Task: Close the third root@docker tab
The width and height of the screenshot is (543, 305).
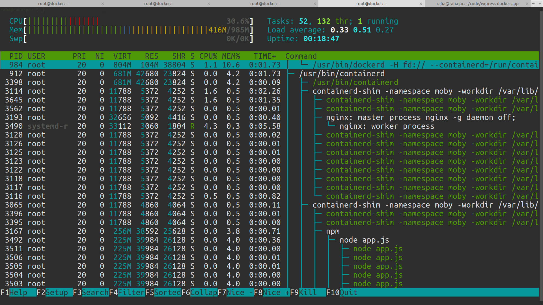Action: coord(315,4)
